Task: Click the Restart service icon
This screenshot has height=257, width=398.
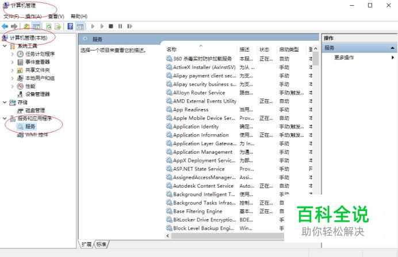Action: pos(130,26)
